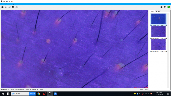Launch Google Chrome from the taskbar
The height and width of the screenshot is (96, 171).
(39, 94)
